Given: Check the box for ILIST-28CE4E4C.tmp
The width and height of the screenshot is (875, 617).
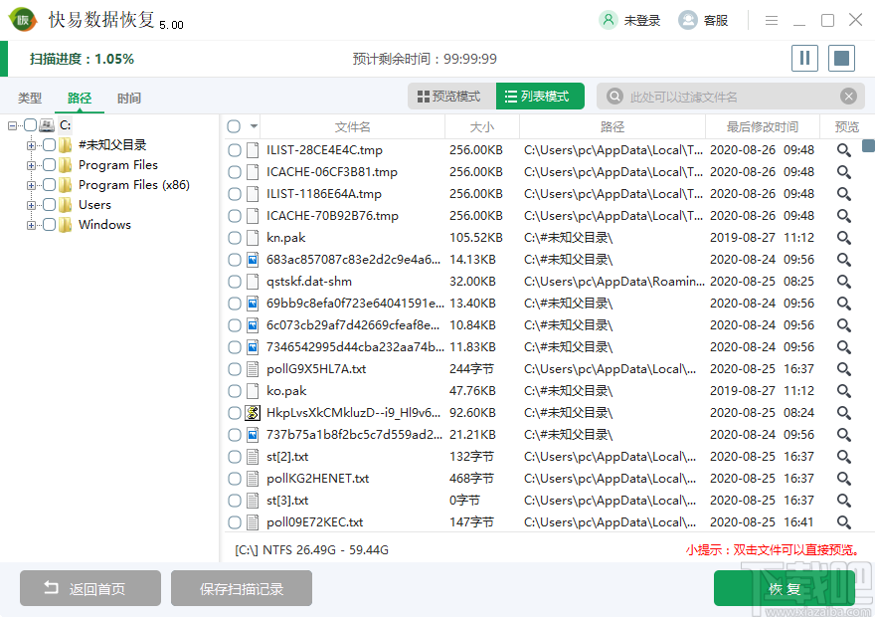Looking at the screenshot, I should point(235,150).
